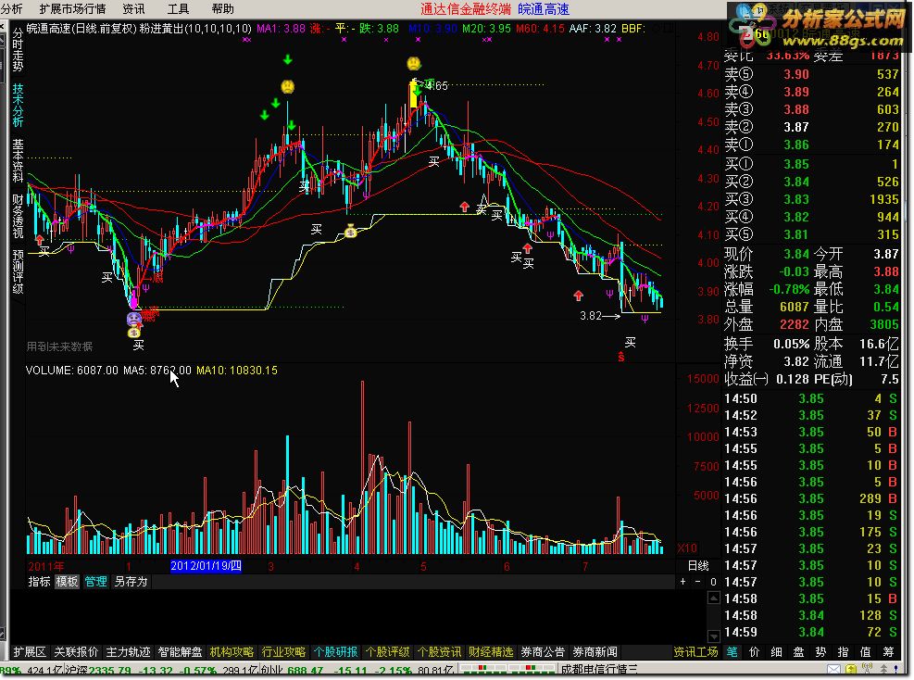Screen dimensions: 914x680
Task: Click the mail envelope icon in status bar
Action: pos(833,670)
